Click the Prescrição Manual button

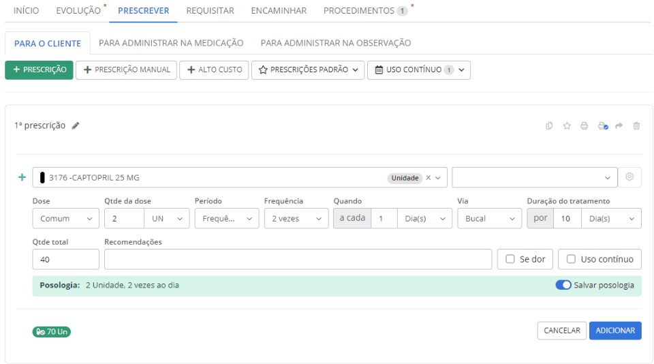tap(127, 70)
